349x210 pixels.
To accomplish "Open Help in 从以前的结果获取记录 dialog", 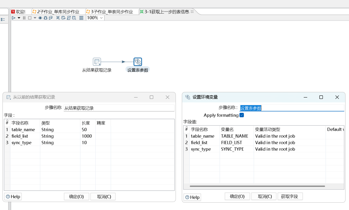I will [x=13, y=197].
